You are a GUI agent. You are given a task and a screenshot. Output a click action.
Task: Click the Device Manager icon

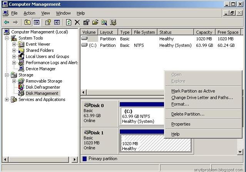(21, 69)
